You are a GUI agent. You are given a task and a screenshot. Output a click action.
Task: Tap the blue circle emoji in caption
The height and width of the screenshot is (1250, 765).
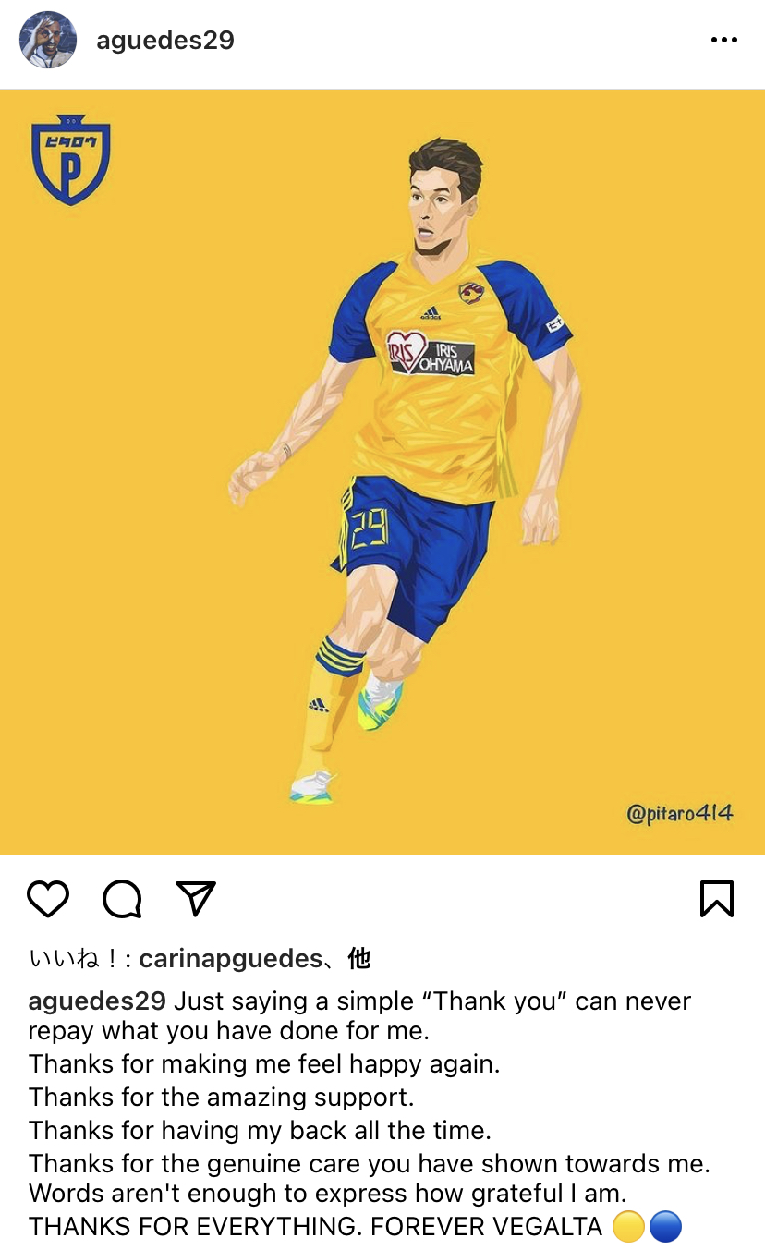665,1227
